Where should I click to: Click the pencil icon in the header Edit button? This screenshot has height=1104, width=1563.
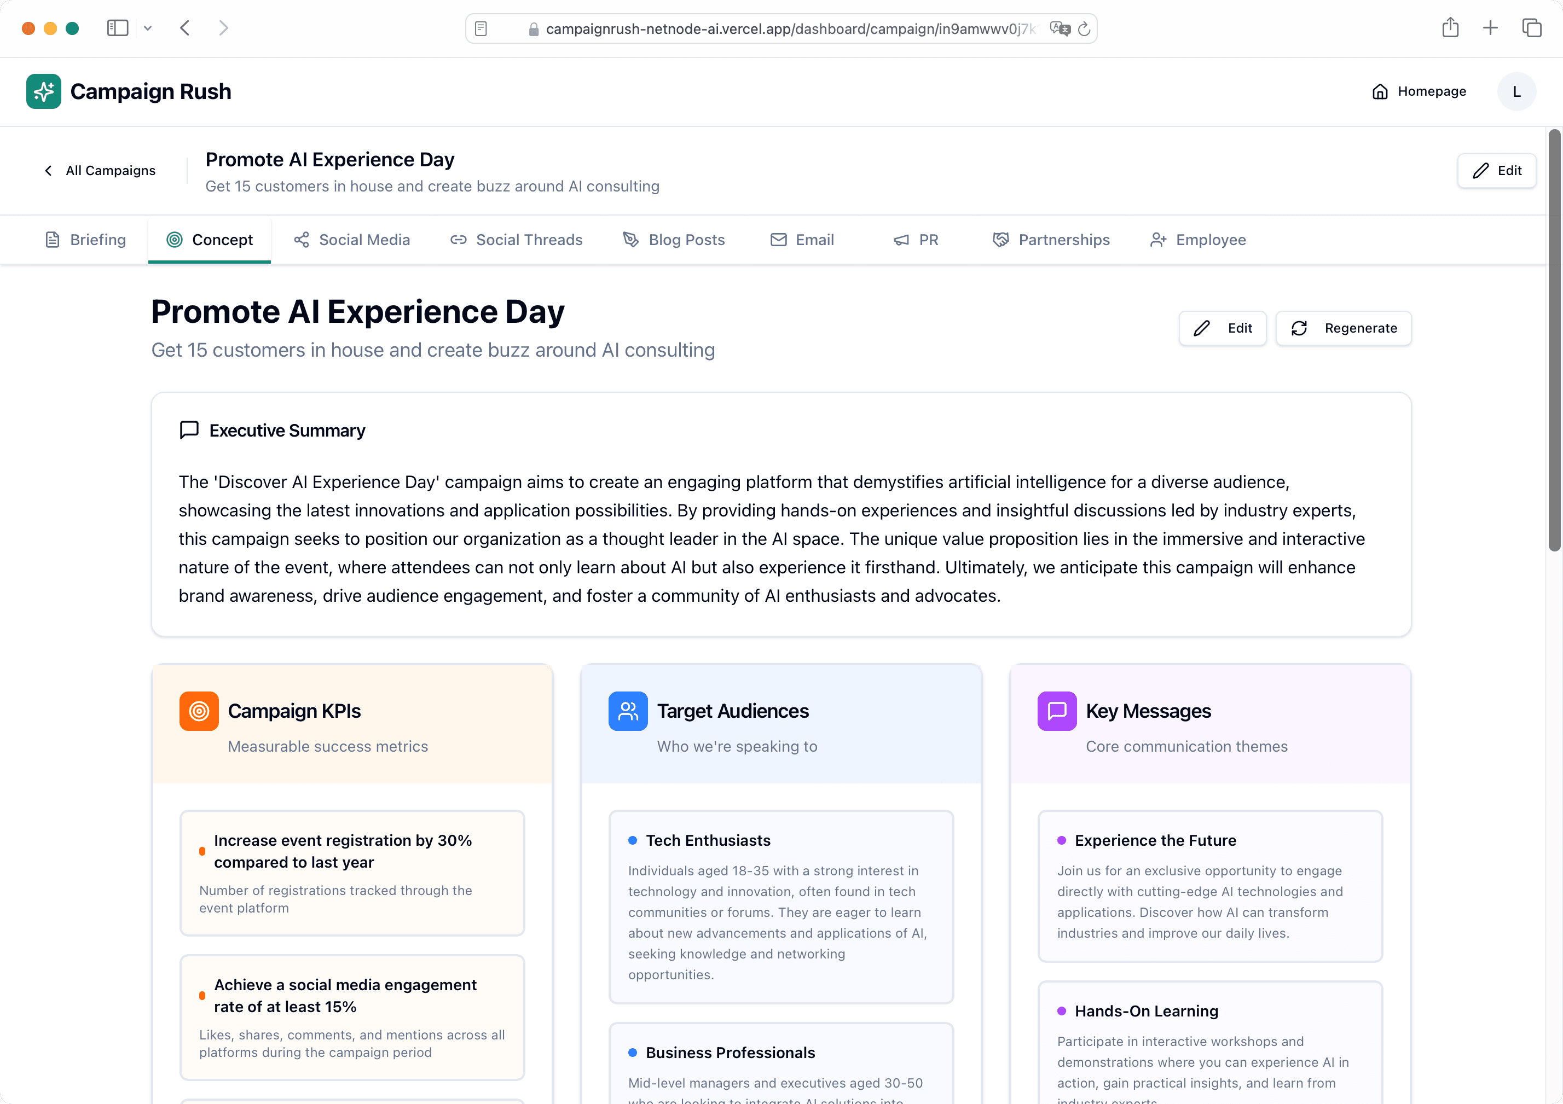click(1480, 170)
